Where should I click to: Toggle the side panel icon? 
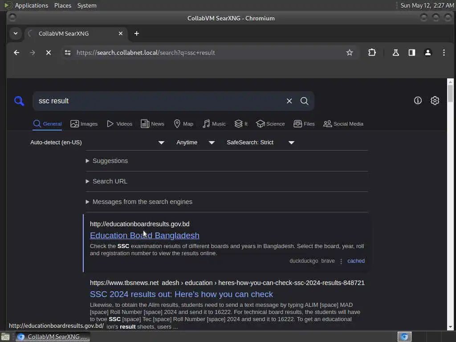411,53
